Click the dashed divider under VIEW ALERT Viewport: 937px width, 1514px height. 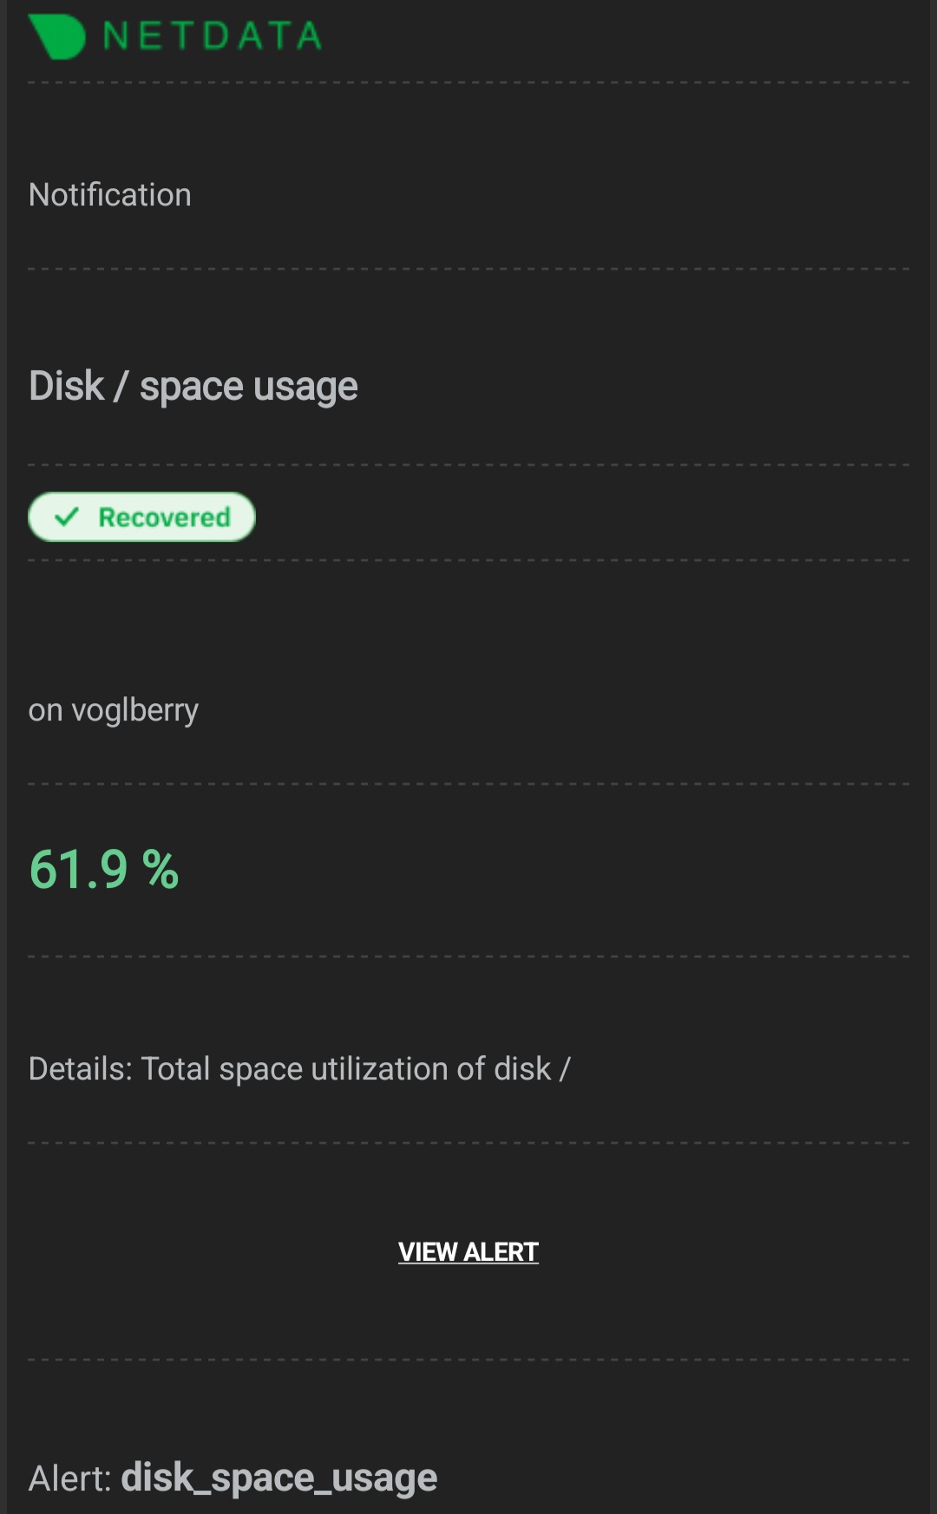pos(468,1359)
